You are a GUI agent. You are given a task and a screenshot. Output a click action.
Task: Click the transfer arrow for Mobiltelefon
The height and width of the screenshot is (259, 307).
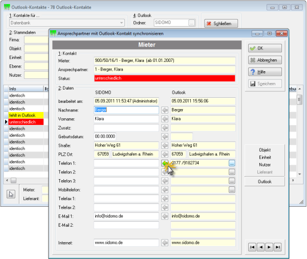pyautogui.click(x=165, y=190)
